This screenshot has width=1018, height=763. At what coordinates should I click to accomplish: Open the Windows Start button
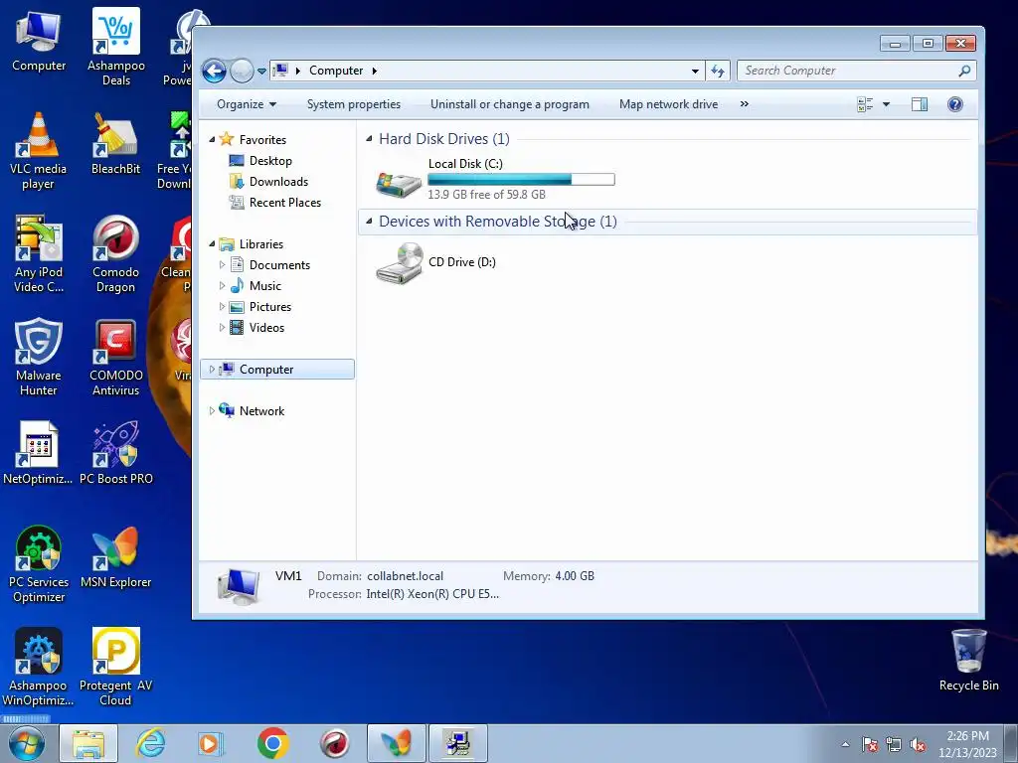pyautogui.click(x=27, y=744)
